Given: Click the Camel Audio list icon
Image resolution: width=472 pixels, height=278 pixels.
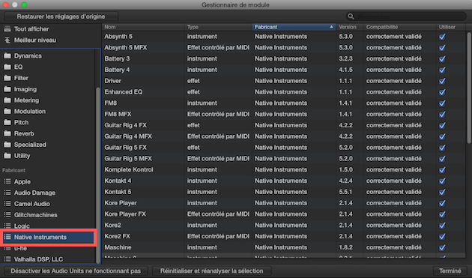Looking at the screenshot, I should pyautogui.click(x=7, y=204).
